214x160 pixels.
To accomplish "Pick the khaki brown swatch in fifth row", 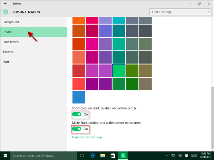I will point(146,71).
